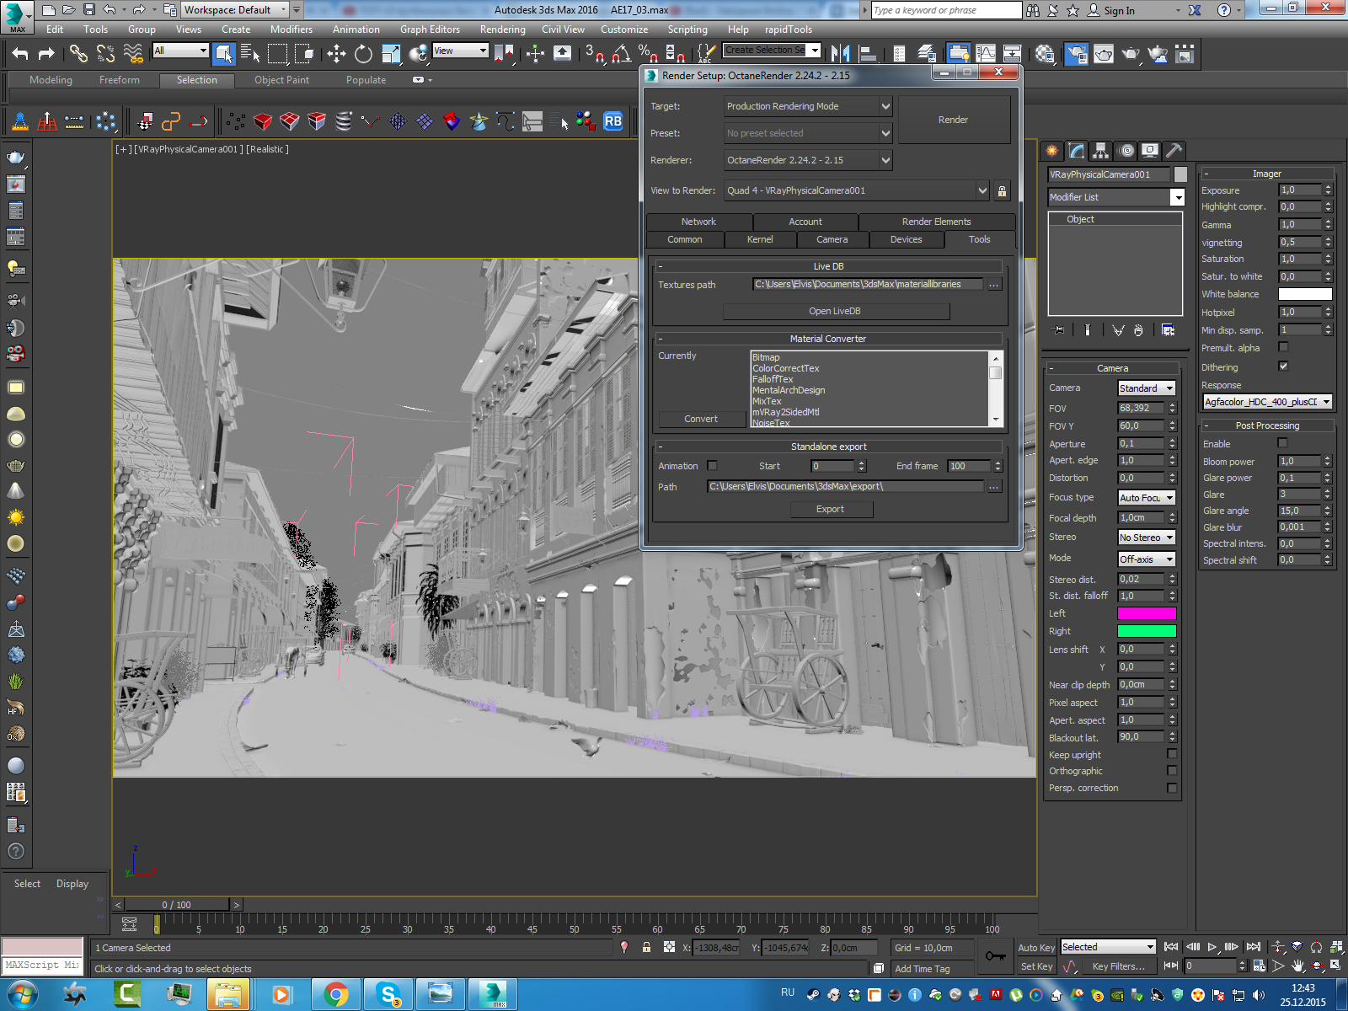The width and height of the screenshot is (1348, 1011).
Task: Click the Convert button
Action: click(701, 419)
